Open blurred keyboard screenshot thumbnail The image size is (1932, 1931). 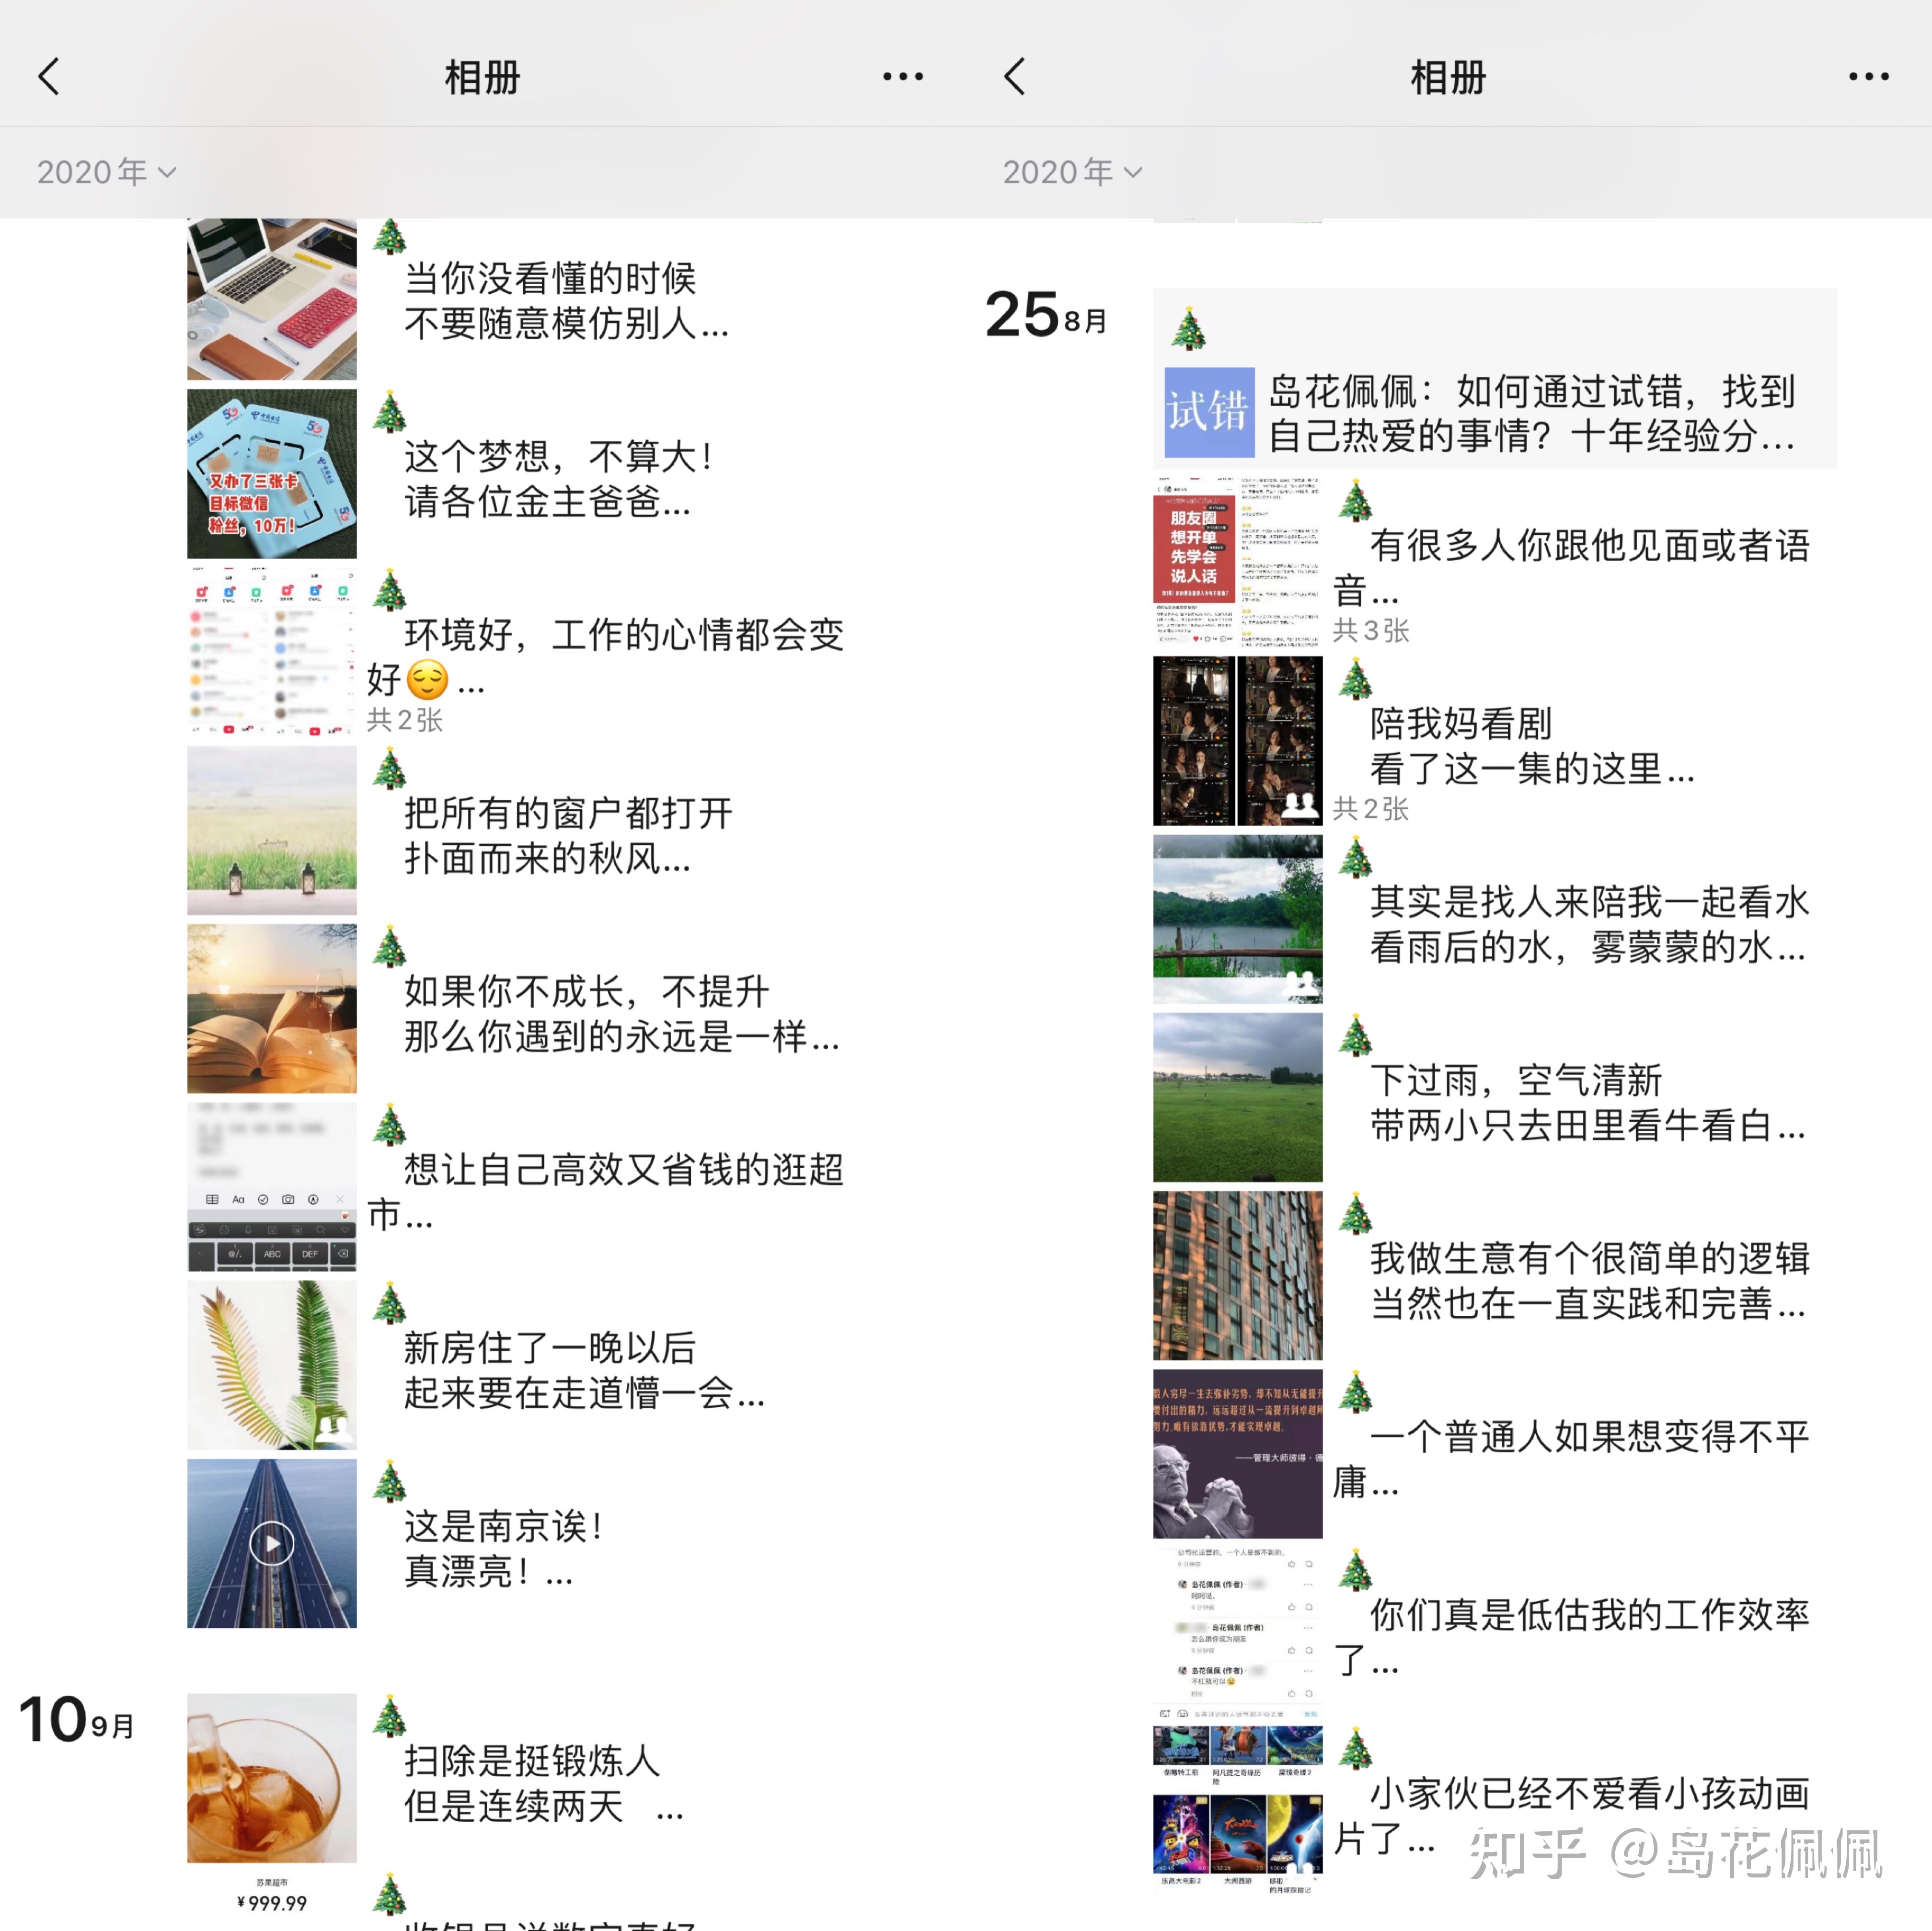(x=272, y=1187)
